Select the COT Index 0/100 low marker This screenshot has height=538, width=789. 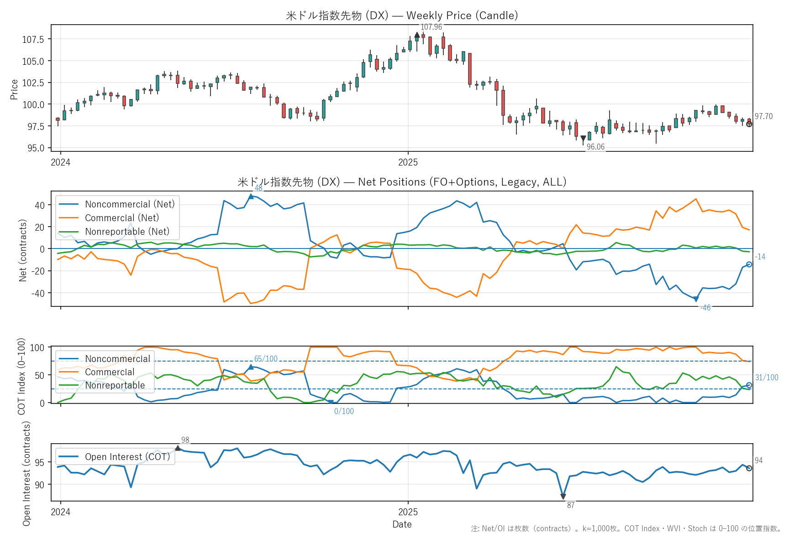(x=331, y=402)
